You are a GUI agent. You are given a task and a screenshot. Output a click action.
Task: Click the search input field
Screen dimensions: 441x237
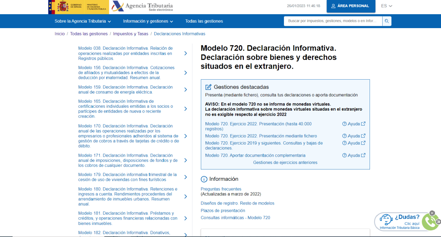tap(333, 21)
